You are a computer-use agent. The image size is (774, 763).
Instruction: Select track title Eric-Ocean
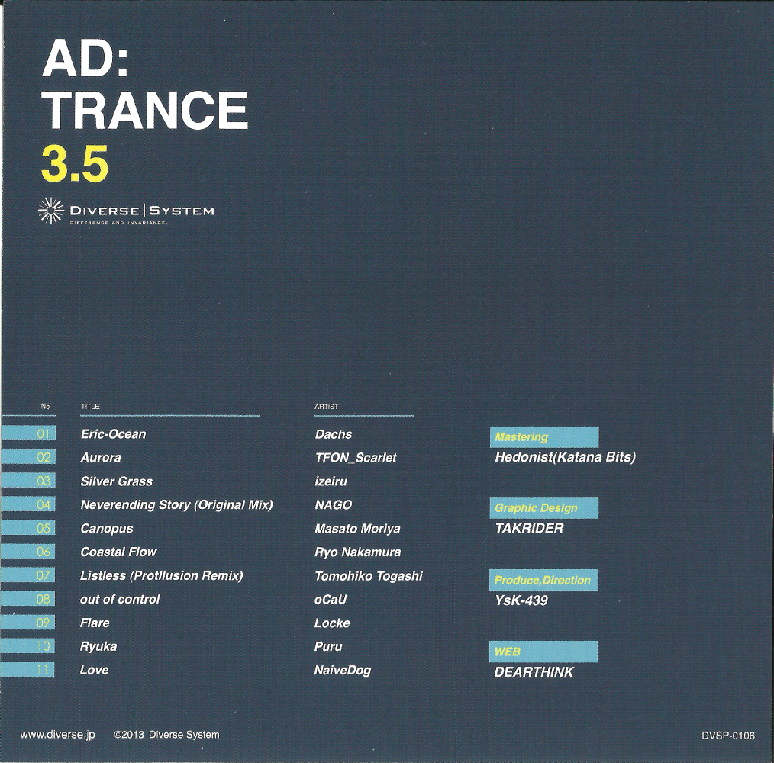(x=113, y=434)
